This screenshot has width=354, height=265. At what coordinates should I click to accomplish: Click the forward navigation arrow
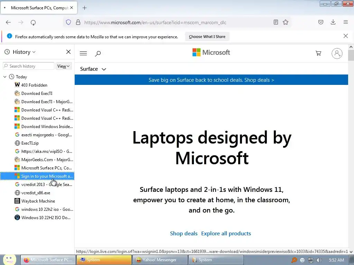pyautogui.click(x=21, y=22)
